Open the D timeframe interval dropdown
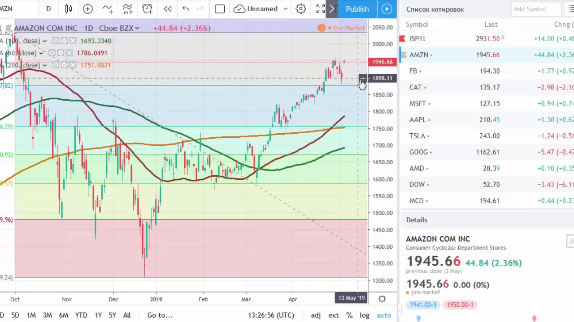The image size is (574, 322). pos(48,8)
